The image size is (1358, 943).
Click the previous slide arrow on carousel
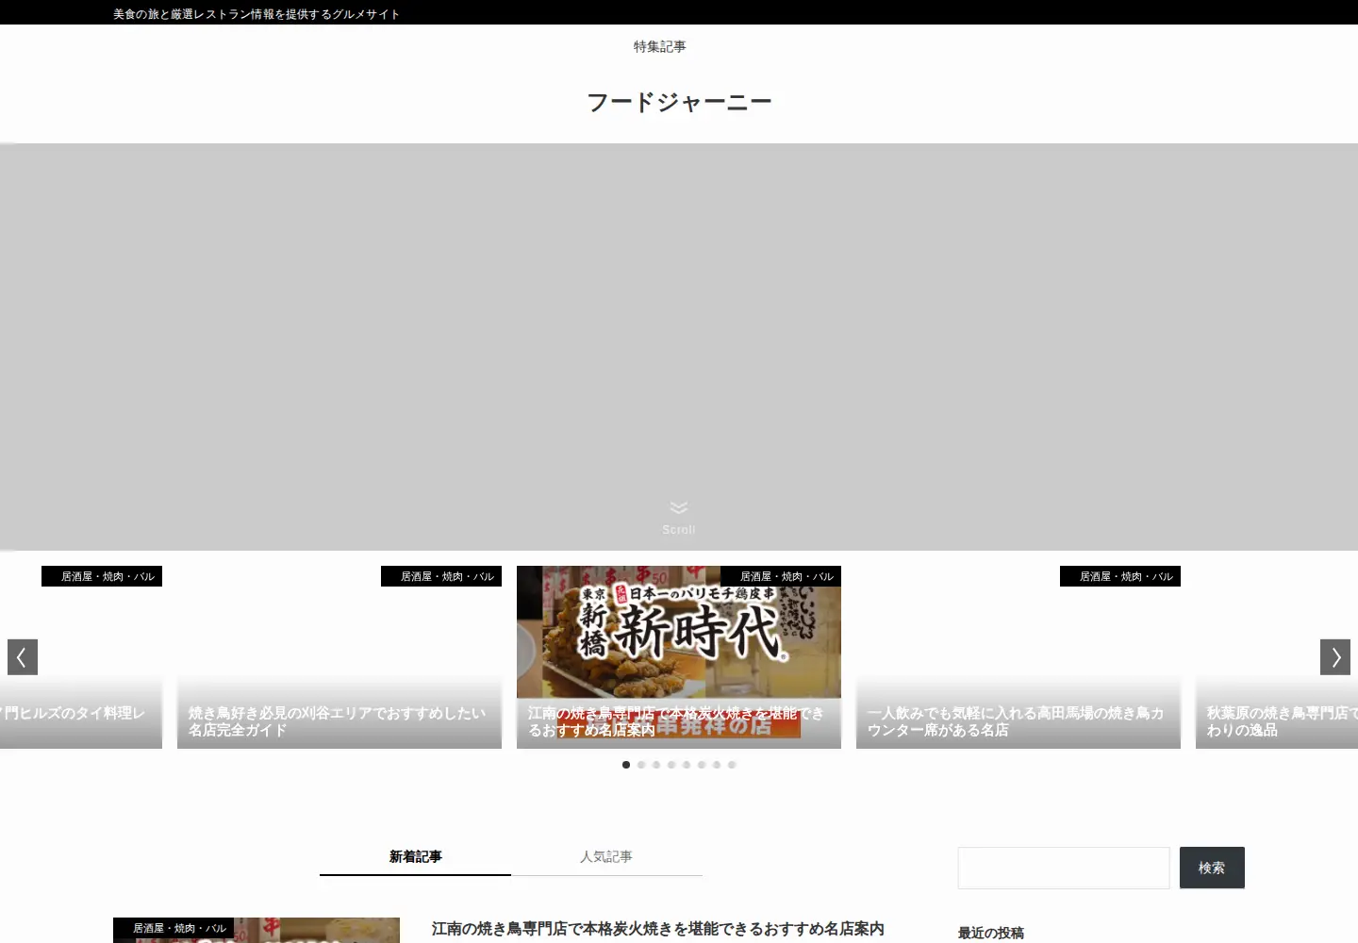23,657
